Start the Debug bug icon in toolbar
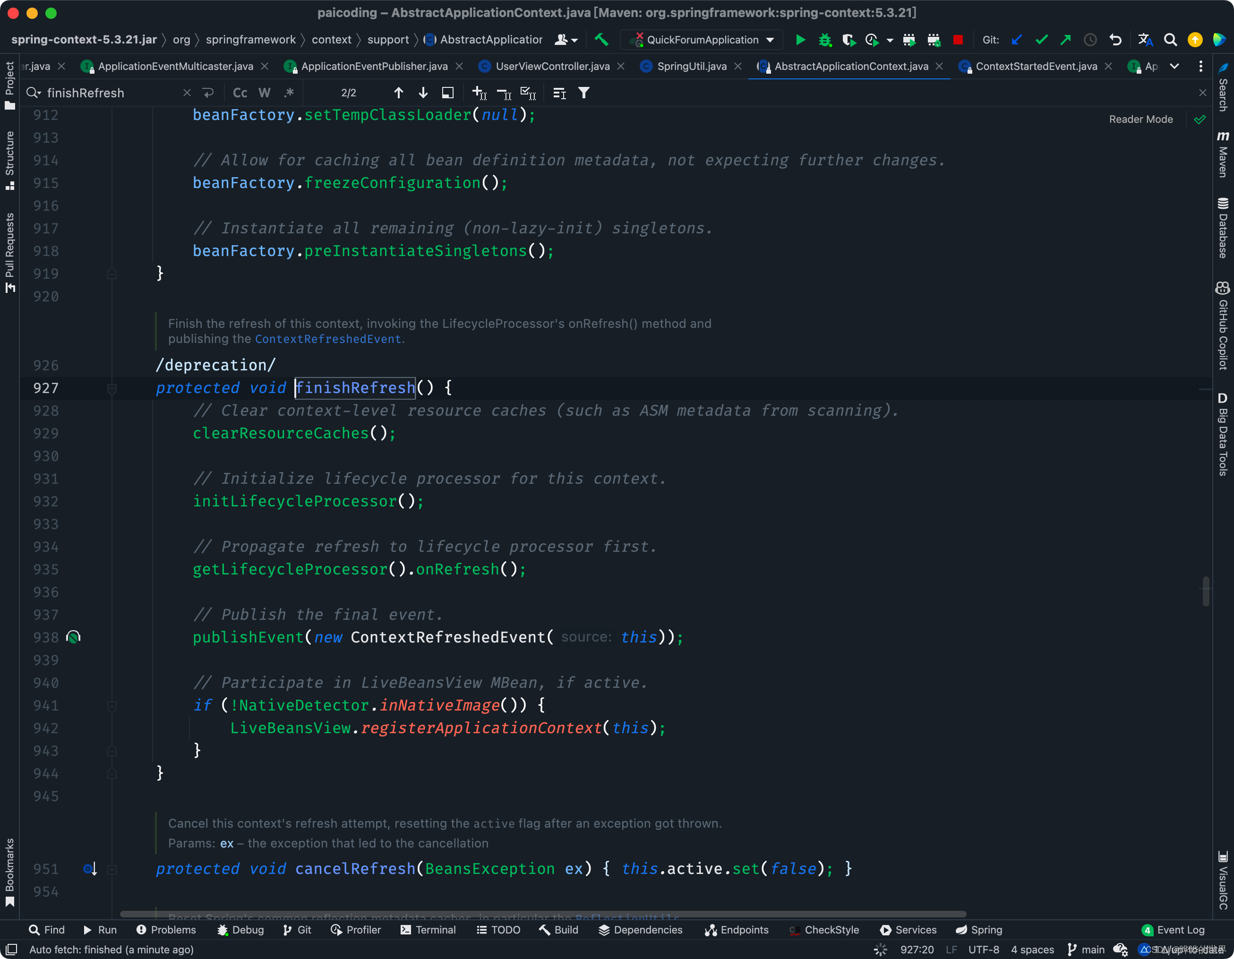This screenshot has width=1234, height=959. [x=825, y=40]
